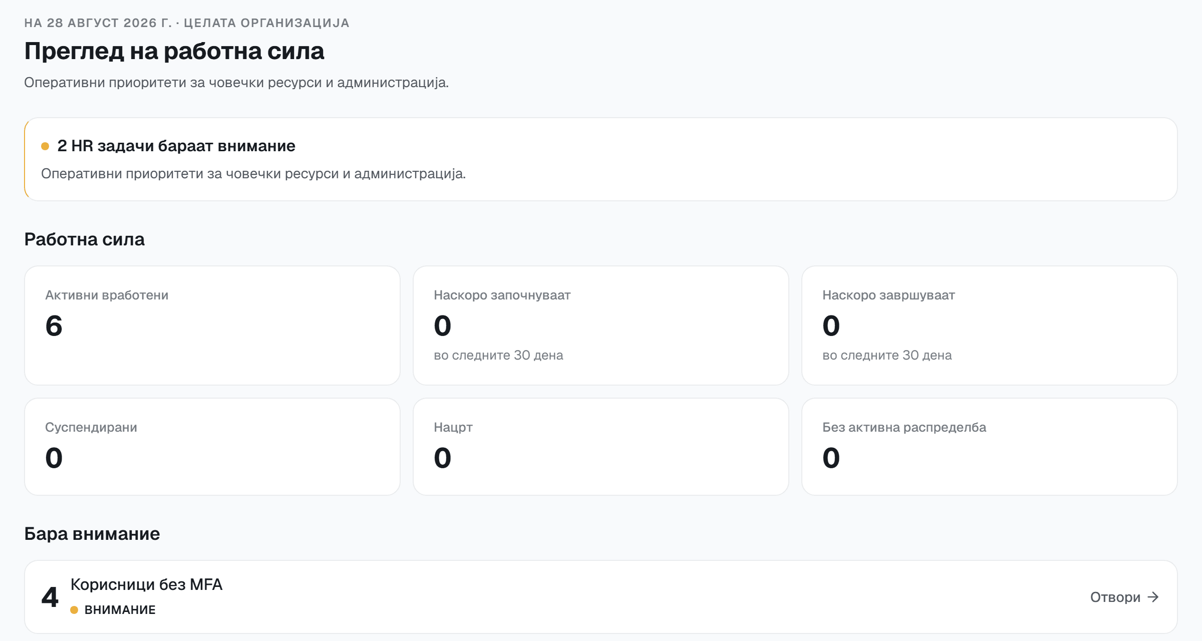Click the orange ВНИМАНИЕ status dot
1202x641 pixels.
74,610
